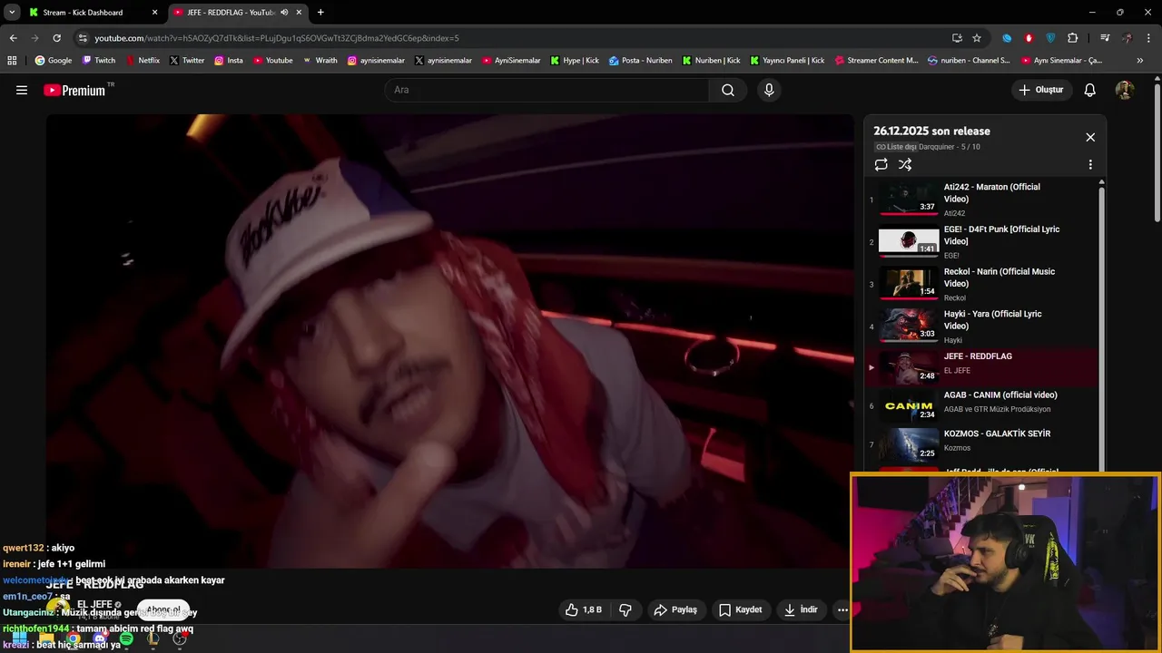This screenshot has height=653, width=1162.
Task: Subscribe with the Abone ol button
Action: coord(163,610)
